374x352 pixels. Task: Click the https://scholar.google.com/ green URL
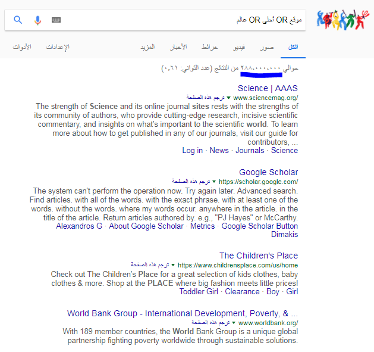tap(258, 182)
